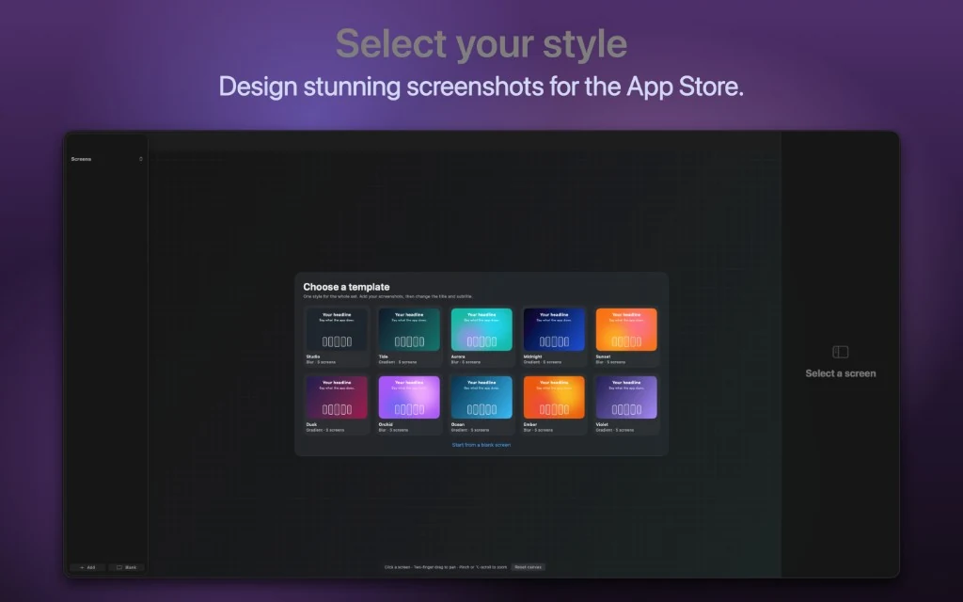The width and height of the screenshot is (963, 602).
Task: Click the Blank button in the sidebar
Action: click(127, 567)
